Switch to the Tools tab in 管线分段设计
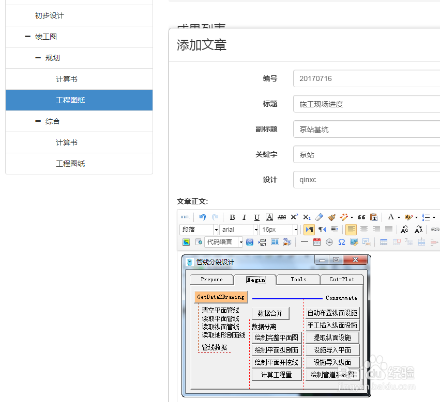Screen dimensions: 440x402 click(298, 279)
